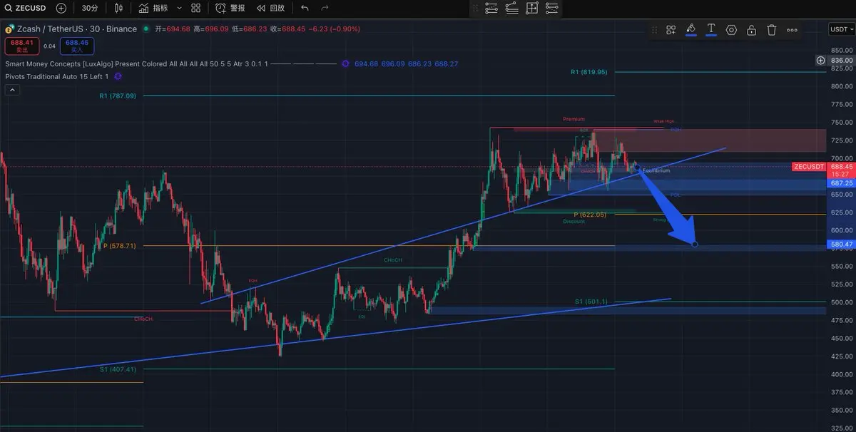
Task: Change drawing fill color with paint bucket
Action: 691,30
